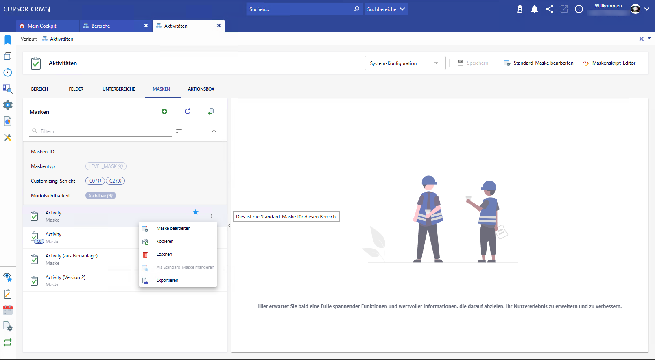Open the System-Konfiguration dropdown

click(x=404, y=63)
